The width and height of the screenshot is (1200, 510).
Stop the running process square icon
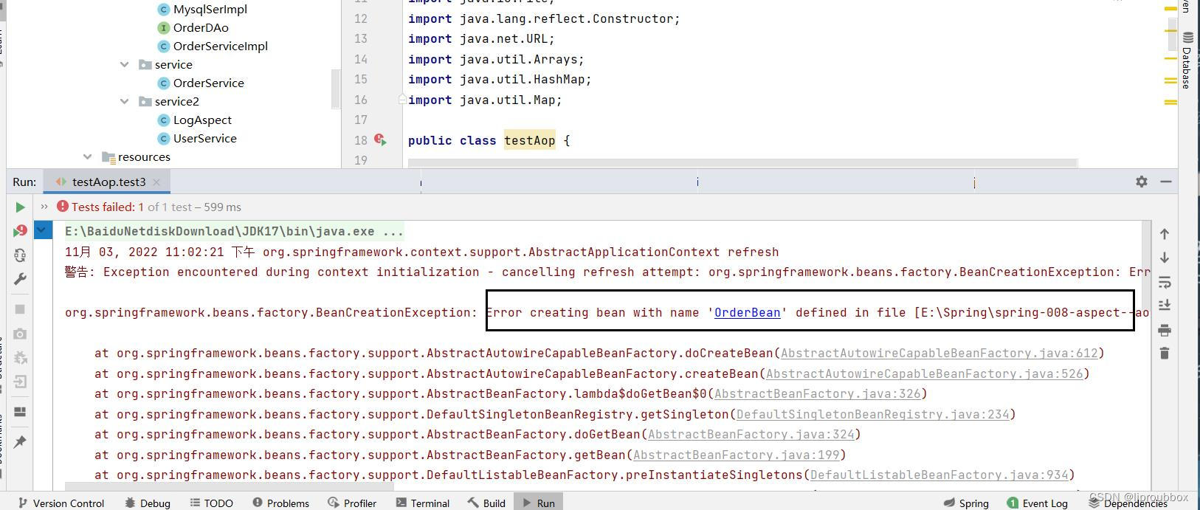(x=21, y=309)
